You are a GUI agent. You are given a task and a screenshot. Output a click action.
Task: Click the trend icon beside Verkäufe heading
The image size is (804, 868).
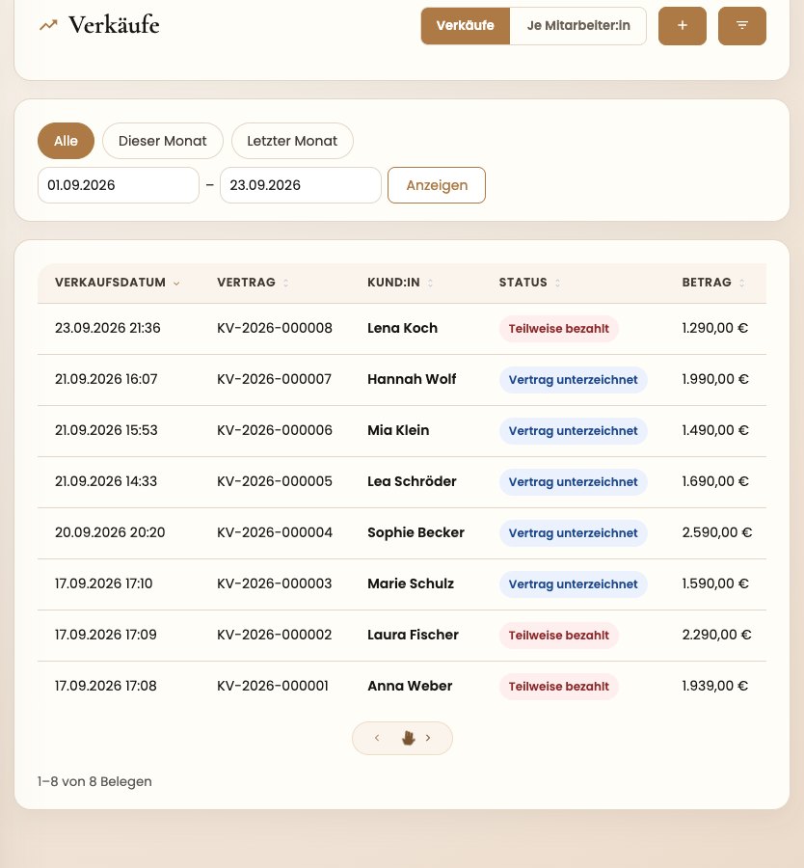pyautogui.click(x=48, y=25)
